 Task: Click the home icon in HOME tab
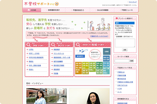[x=29, y=10]
